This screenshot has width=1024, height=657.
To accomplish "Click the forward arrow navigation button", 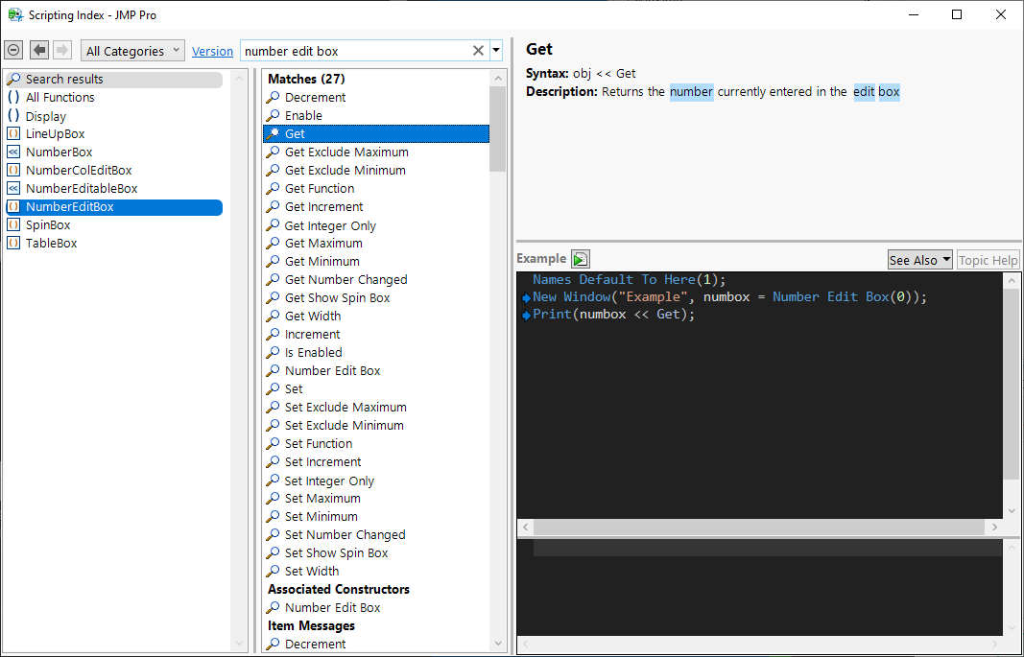I will point(62,50).
